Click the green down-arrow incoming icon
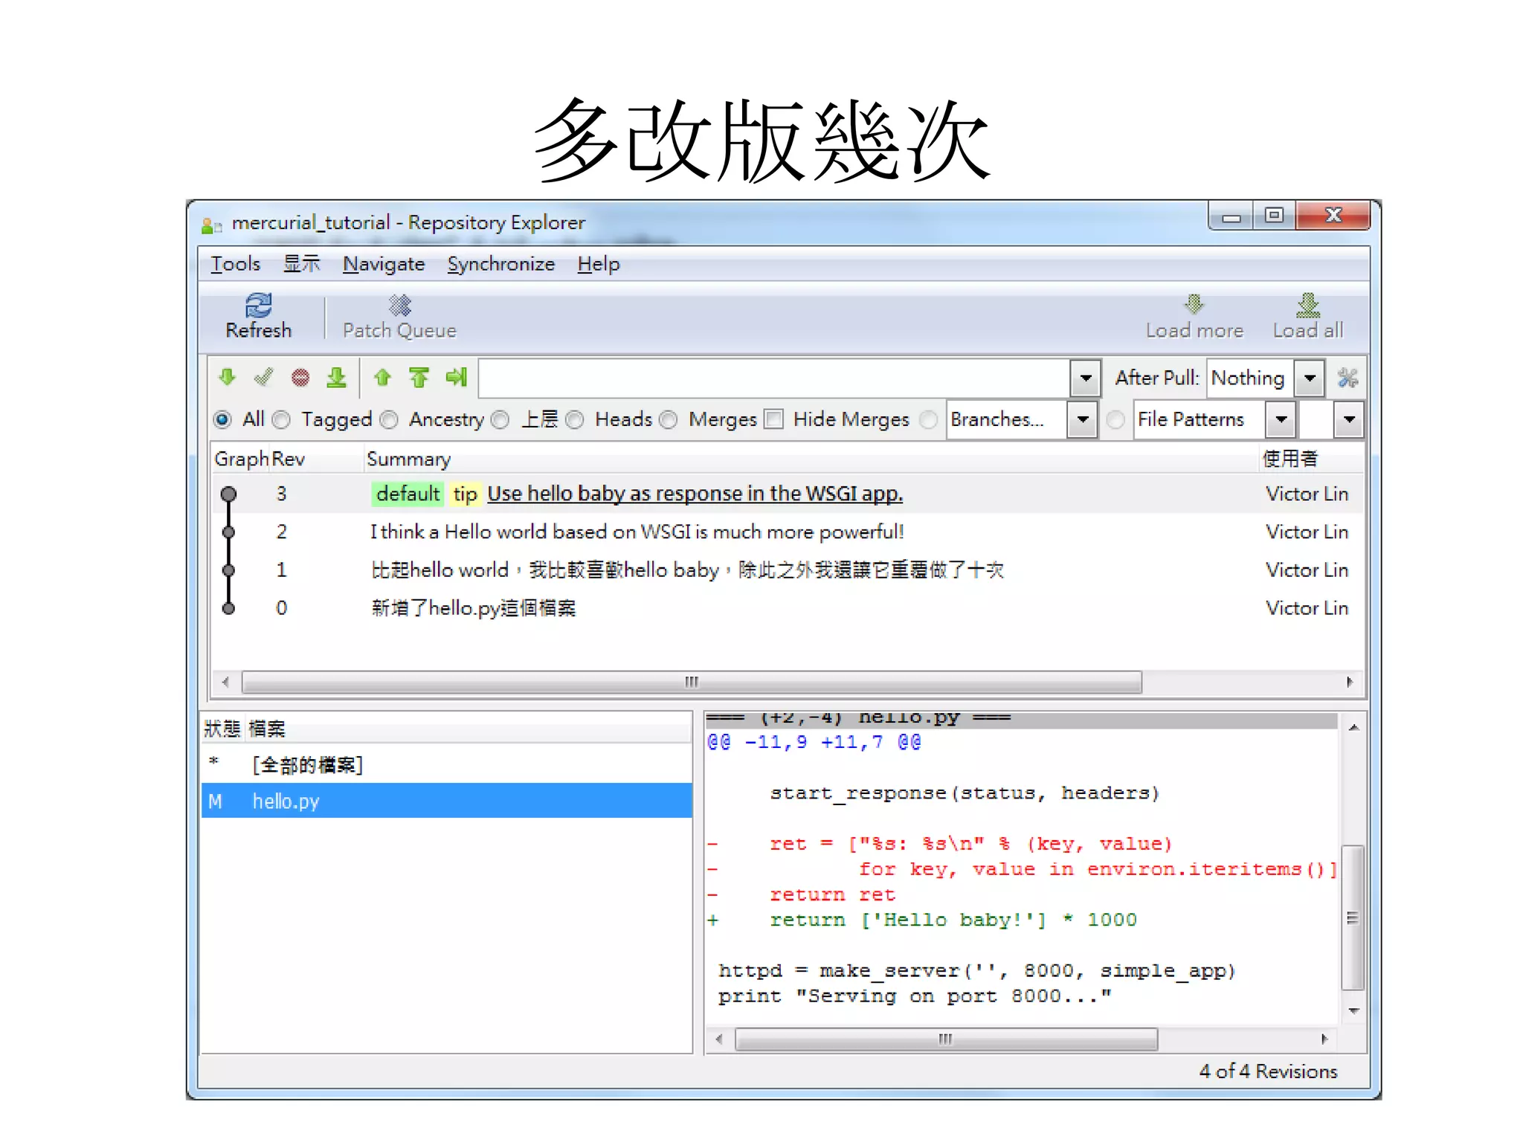This screenshot has height=1142, width=1523. click(x=228, y=378)
